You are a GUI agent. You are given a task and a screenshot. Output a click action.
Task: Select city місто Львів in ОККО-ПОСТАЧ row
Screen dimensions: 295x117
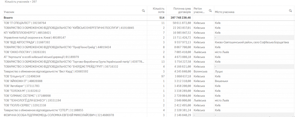222,52
